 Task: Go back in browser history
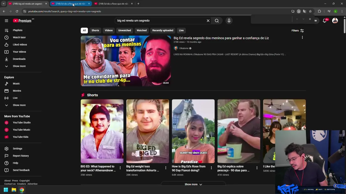tap(4, 11)
